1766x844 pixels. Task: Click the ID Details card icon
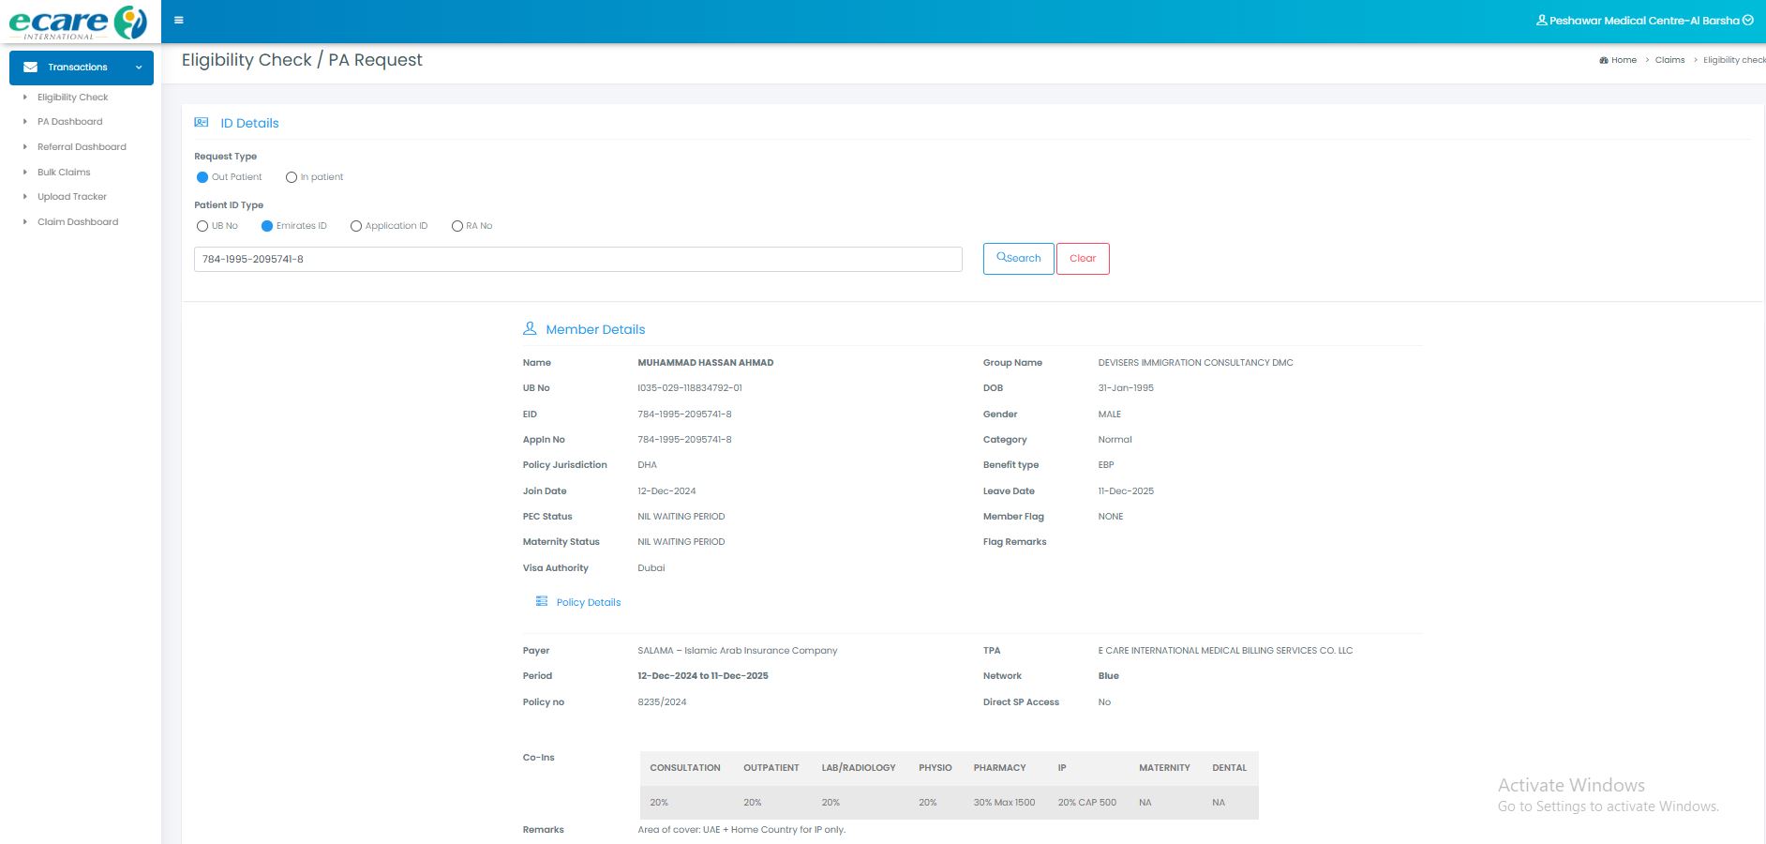[202, 123]
